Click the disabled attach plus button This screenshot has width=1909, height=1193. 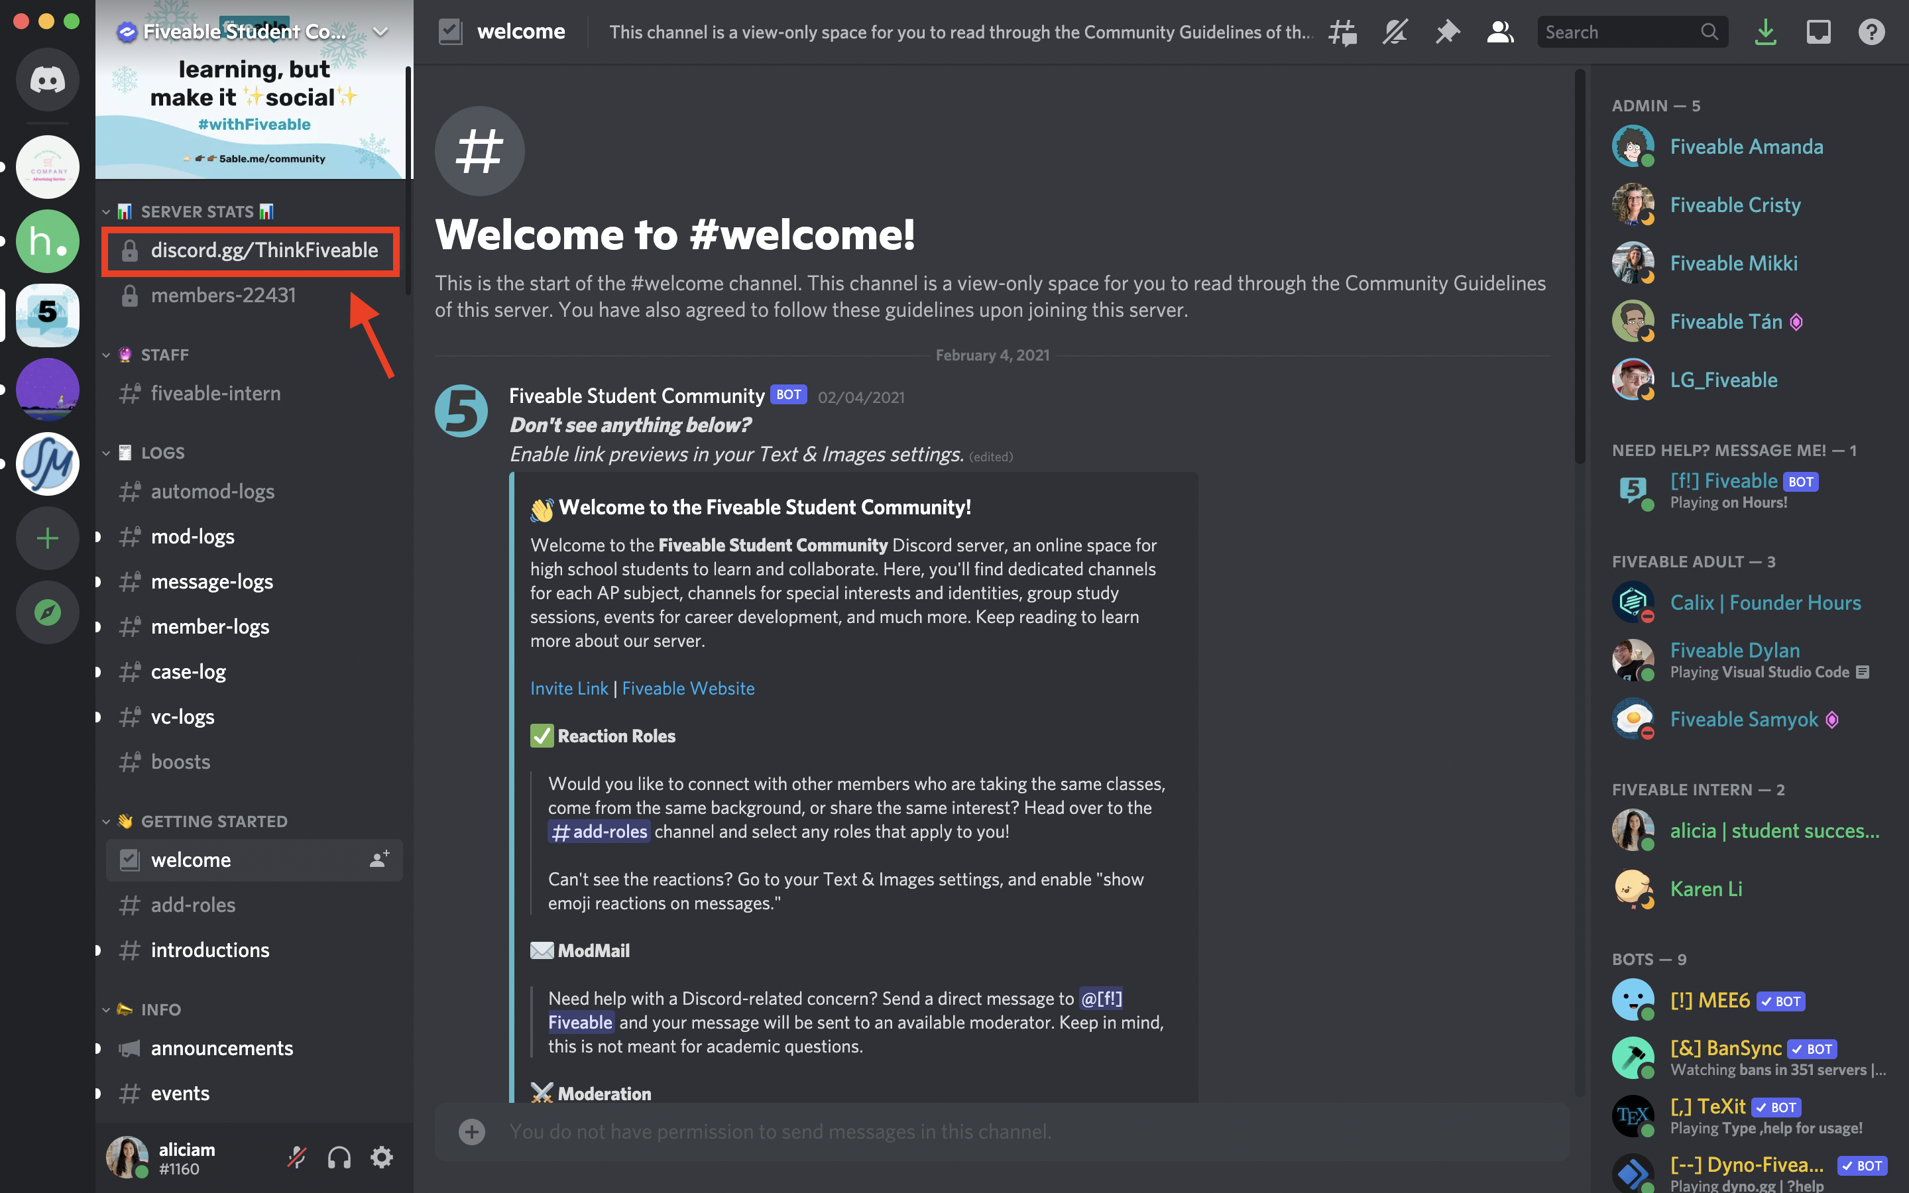click(472, 1132)
